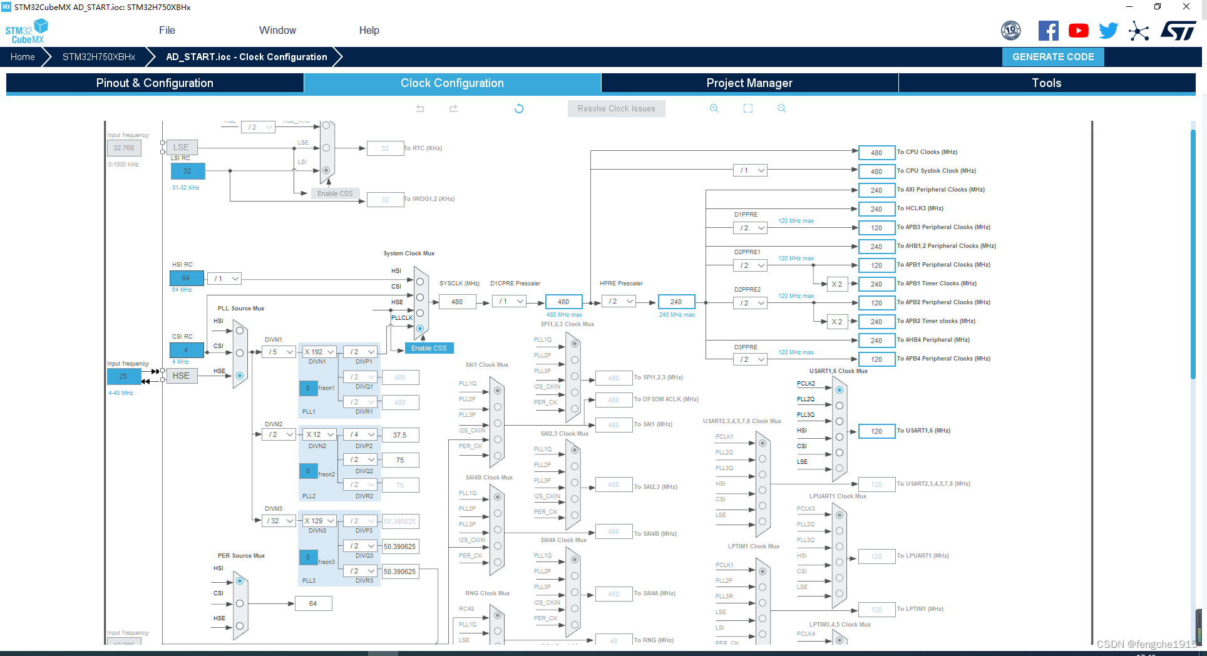Click the refresh clock diagram icon
This screenshot has width=1207, height=656.
tap(519, 108)
